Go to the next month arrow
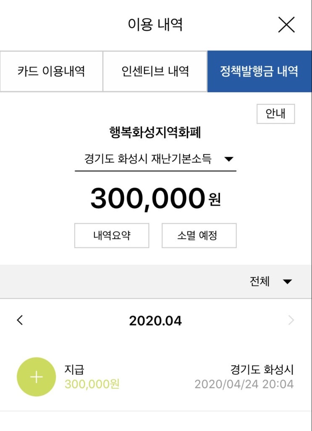Viewport: 312px width, 431px height. tap(291, 321)
